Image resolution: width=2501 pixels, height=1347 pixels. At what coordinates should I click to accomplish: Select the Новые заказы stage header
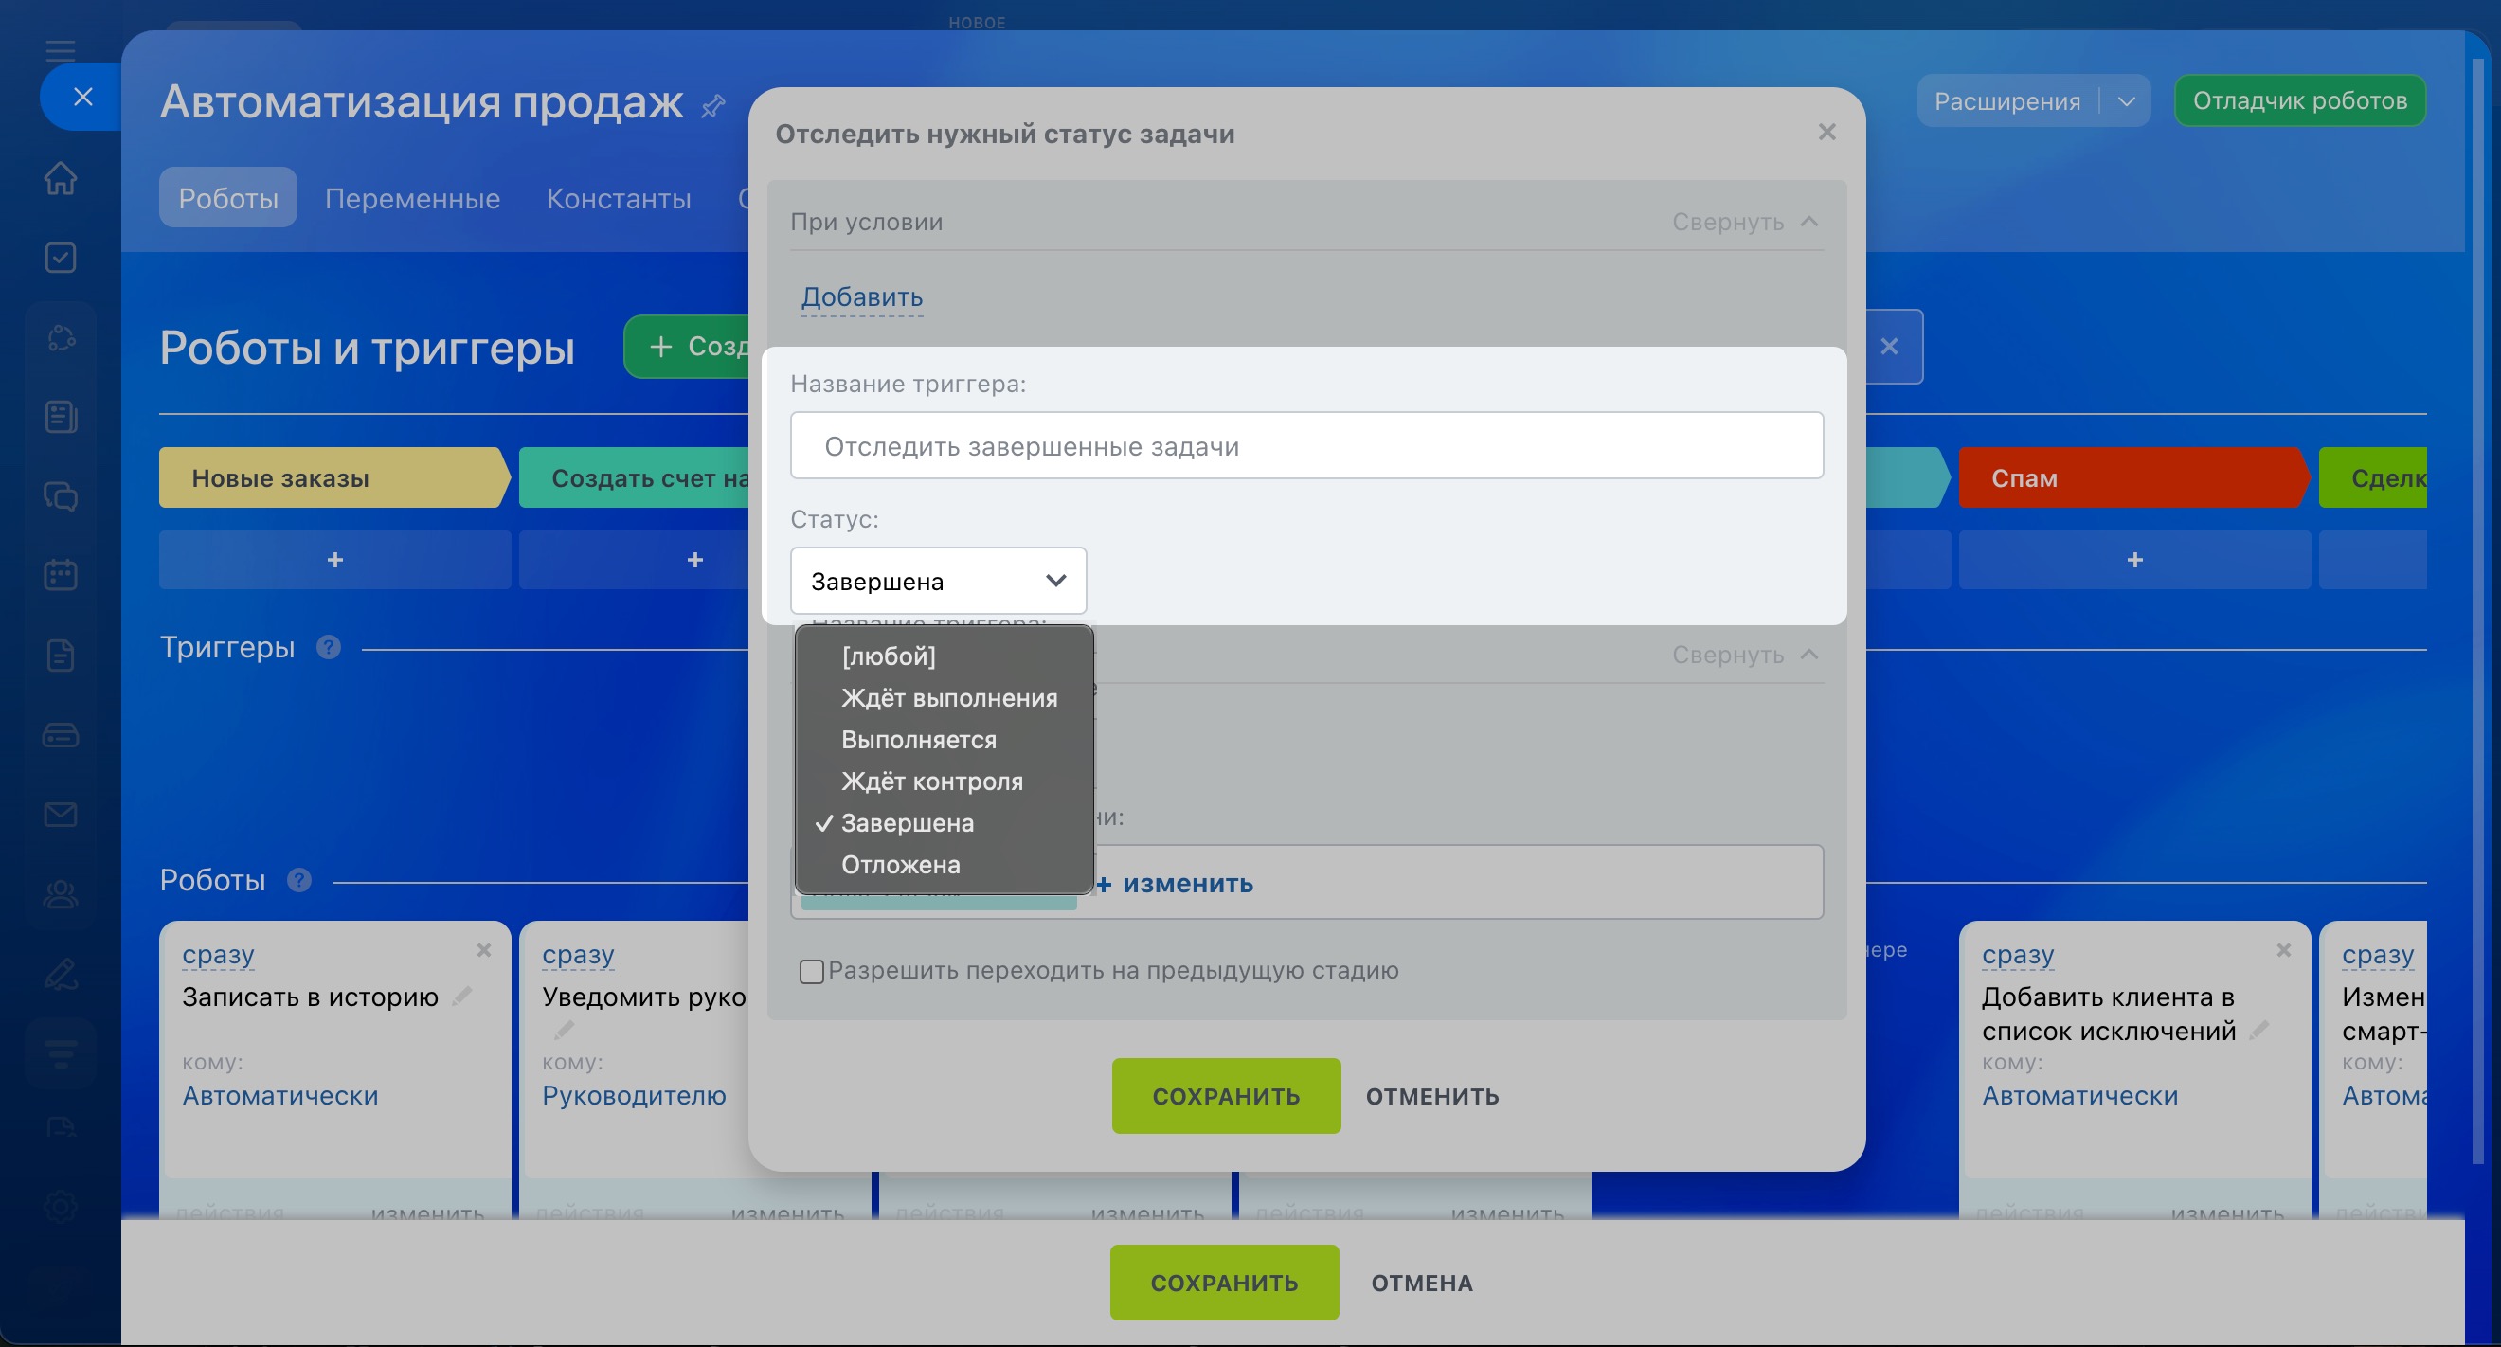[333, 477]
